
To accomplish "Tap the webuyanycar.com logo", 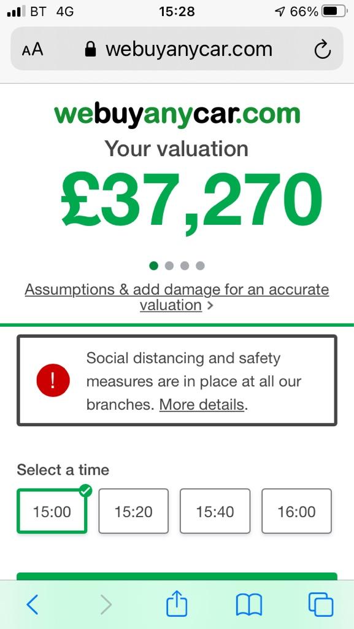I will (x=177, y=114).
